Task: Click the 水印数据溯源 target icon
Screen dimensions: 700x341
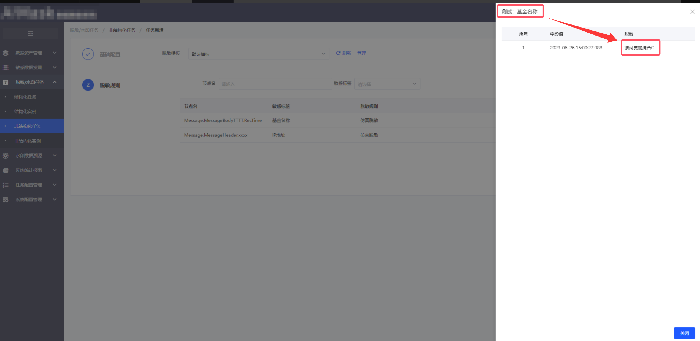Action: (6, 156)
